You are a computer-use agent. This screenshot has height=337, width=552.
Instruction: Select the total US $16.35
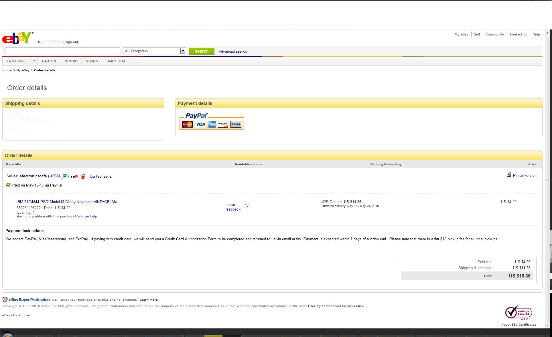tap(520, 276)
